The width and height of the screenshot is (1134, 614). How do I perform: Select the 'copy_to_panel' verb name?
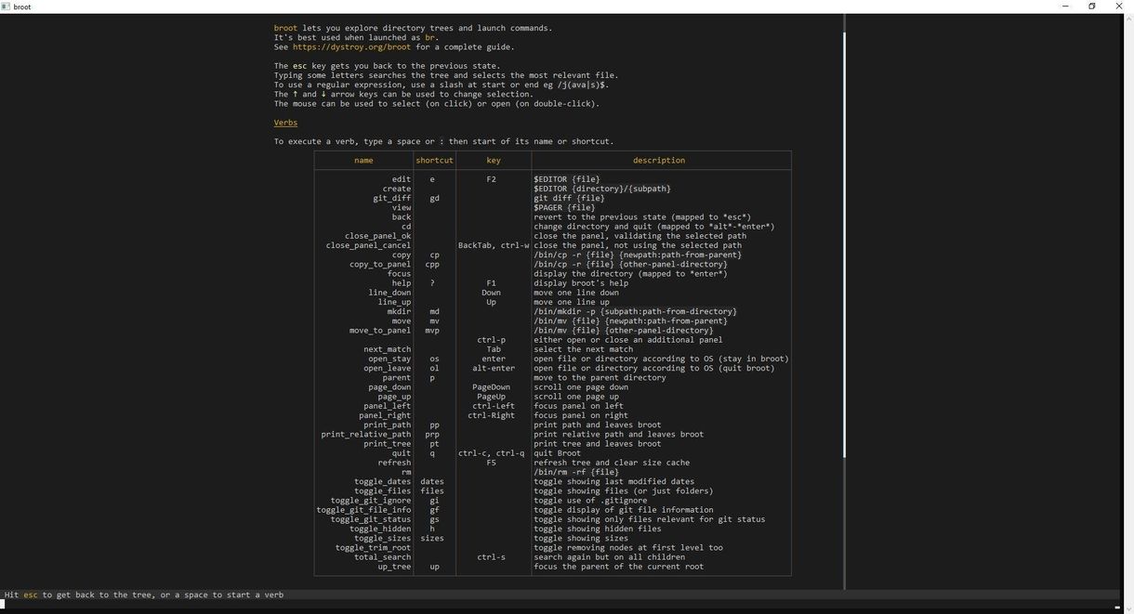[380, 264]
